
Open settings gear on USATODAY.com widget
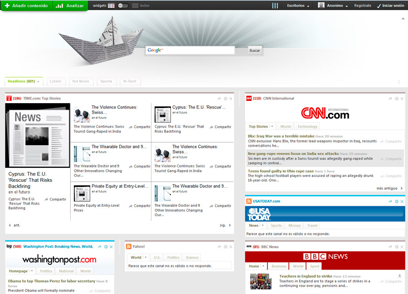click(397, 201)
